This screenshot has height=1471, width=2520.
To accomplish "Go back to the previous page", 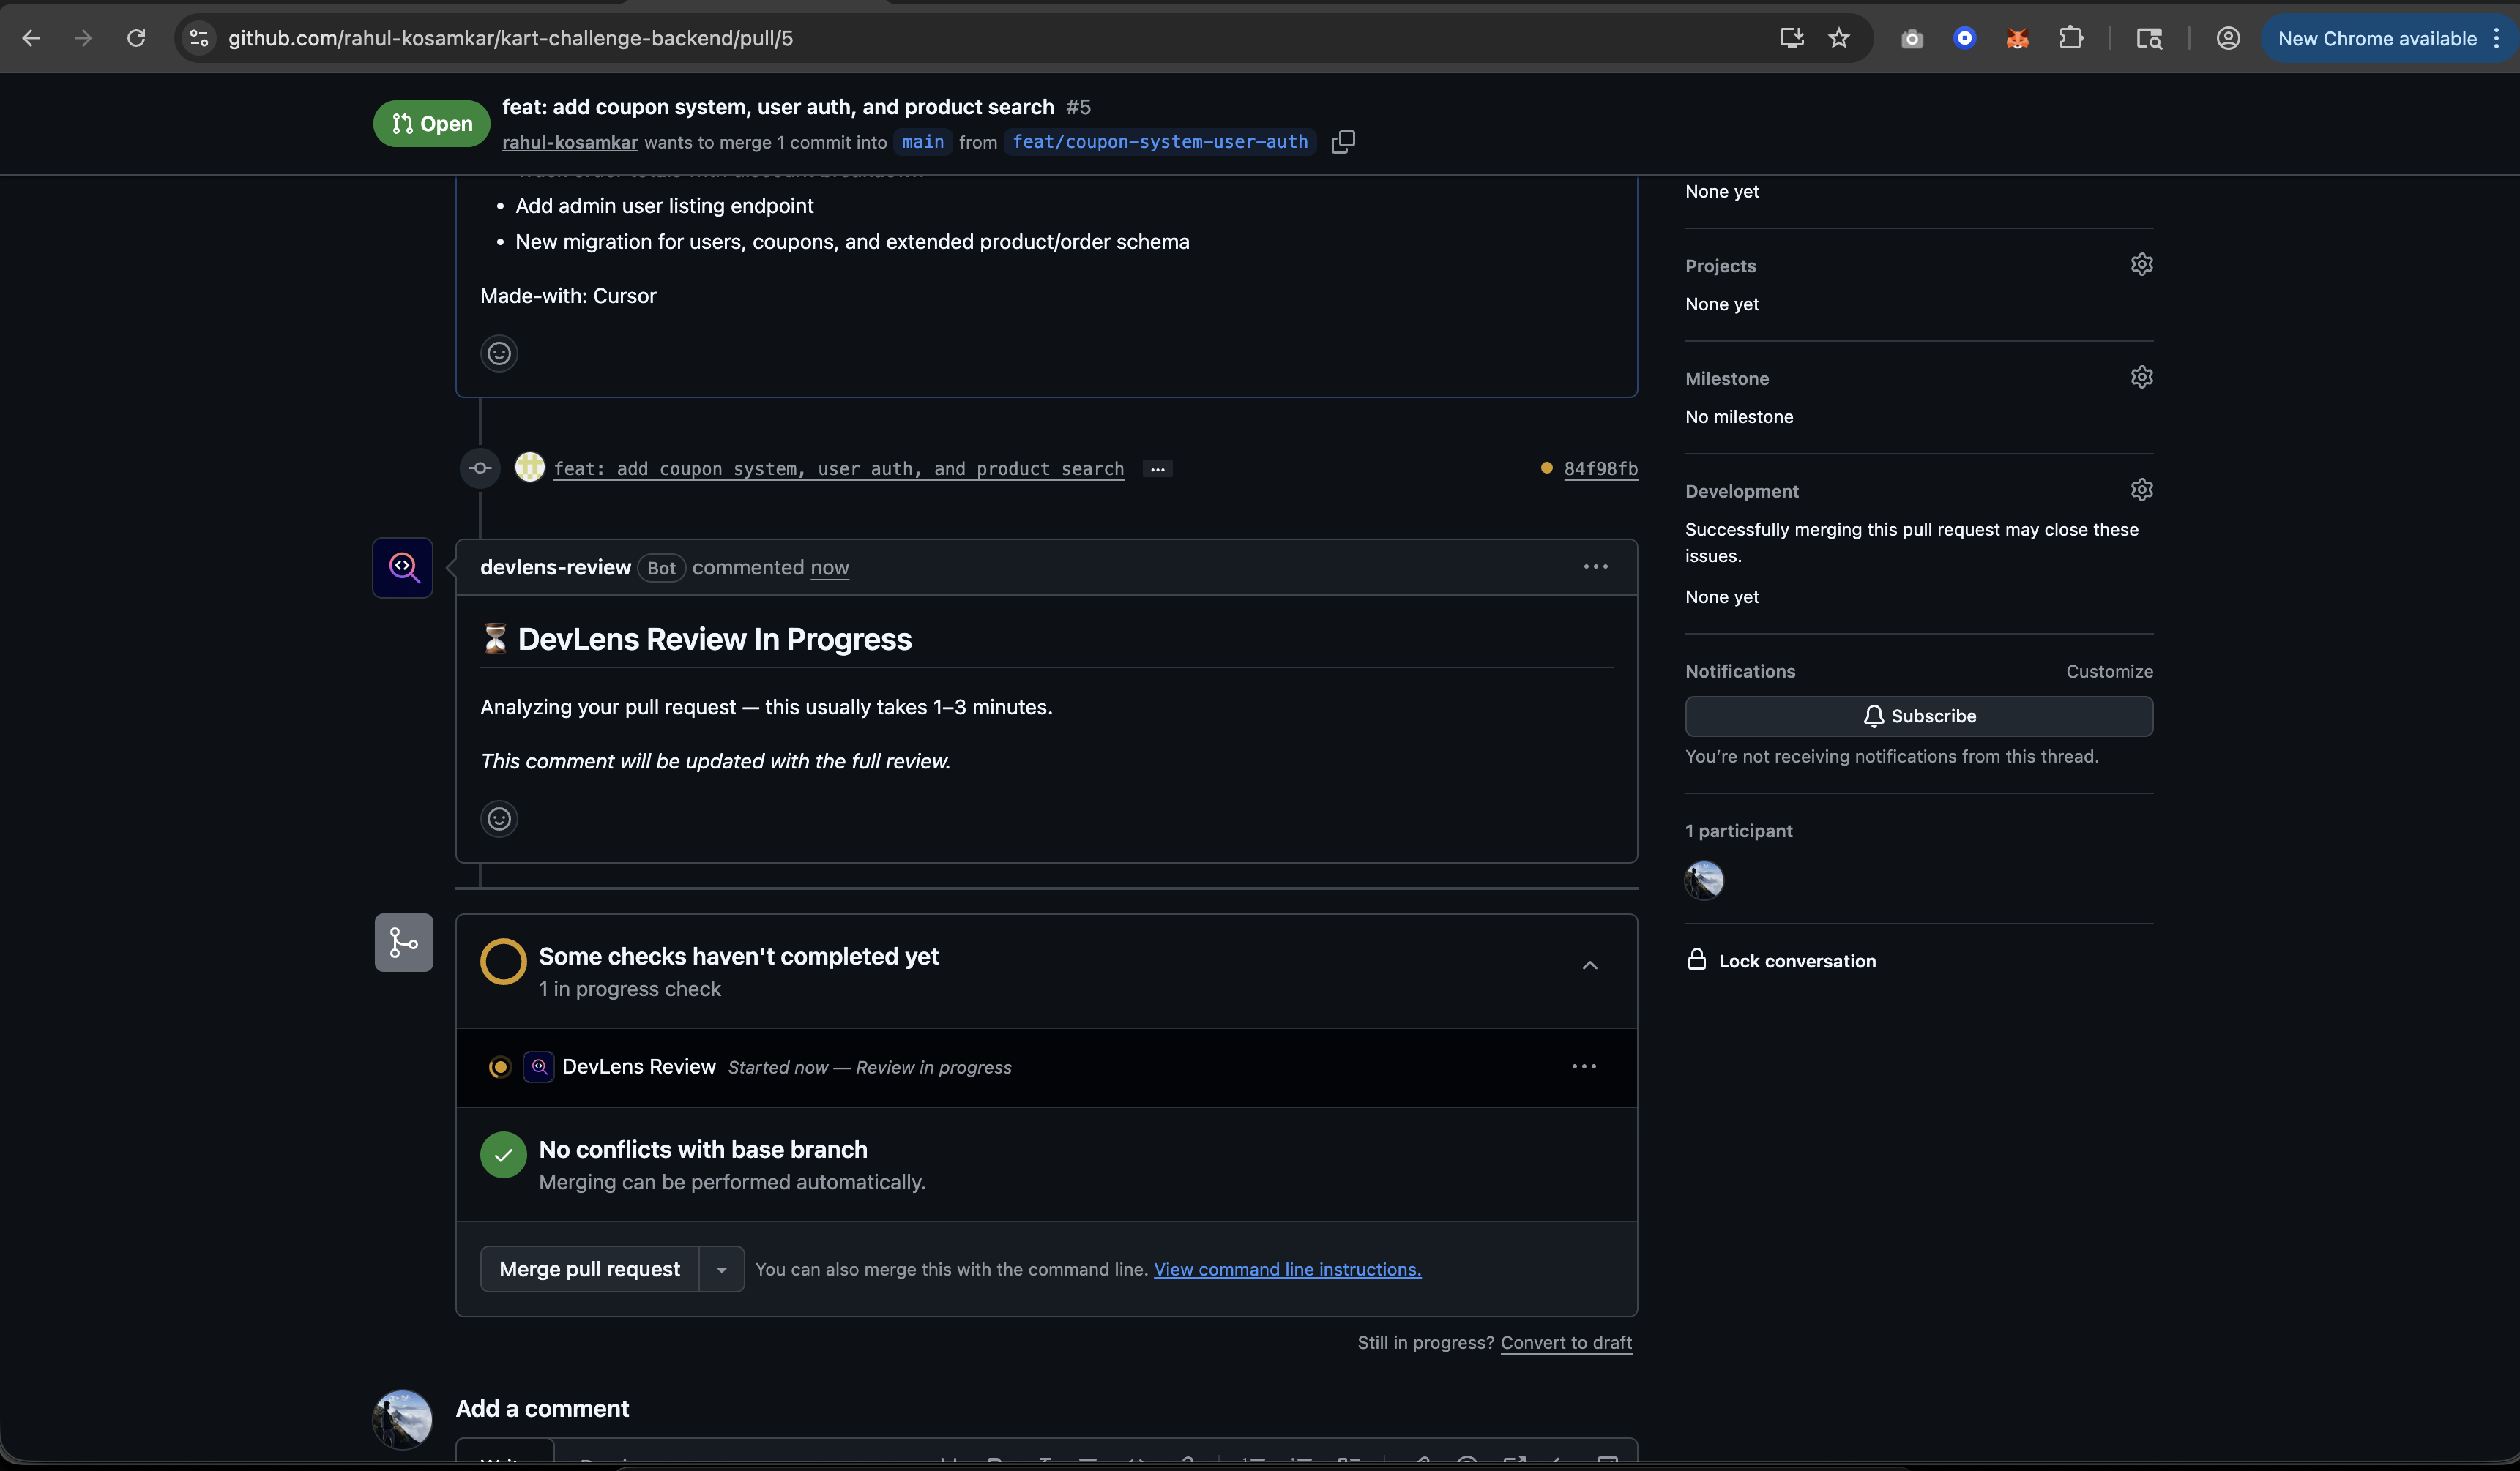I will coord(31,38).
